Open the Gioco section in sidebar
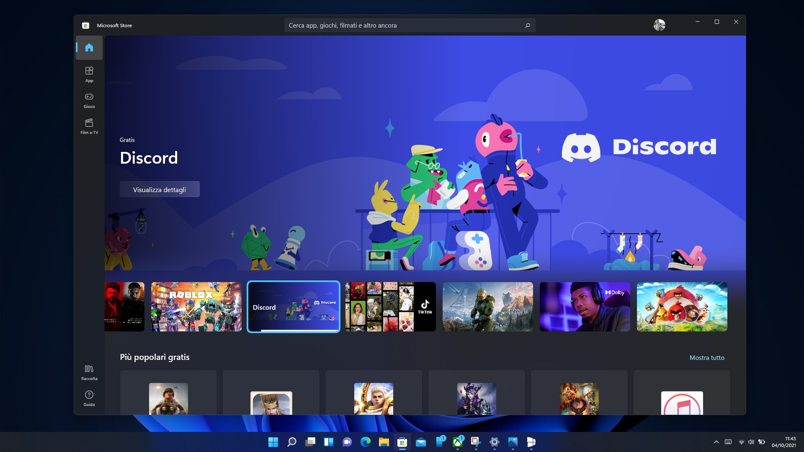The width and height of the screenshot is (804, 452). [89, 100]
